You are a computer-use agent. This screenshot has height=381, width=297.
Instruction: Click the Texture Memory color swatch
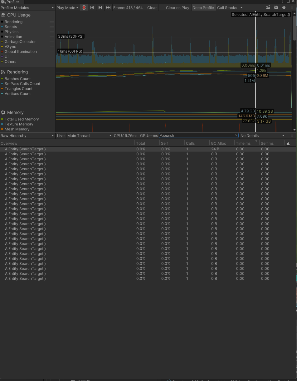pos(2,124)
